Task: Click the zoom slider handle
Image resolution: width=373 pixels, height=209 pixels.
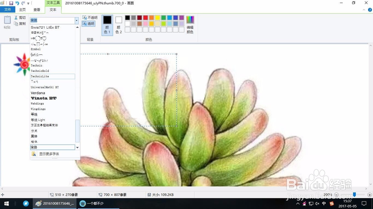Action: 354,194
